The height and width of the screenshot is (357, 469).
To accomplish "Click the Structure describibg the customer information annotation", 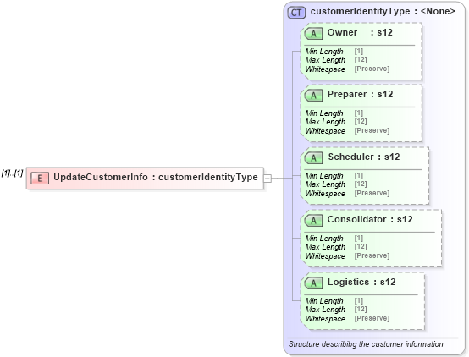I will [366, 344].
